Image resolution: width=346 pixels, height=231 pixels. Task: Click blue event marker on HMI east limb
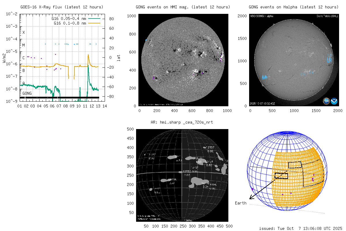click(x=146, y=40)
